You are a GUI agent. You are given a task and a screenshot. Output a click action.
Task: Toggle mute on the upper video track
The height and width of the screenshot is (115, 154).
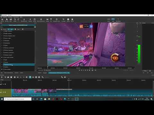click(1, 84)
